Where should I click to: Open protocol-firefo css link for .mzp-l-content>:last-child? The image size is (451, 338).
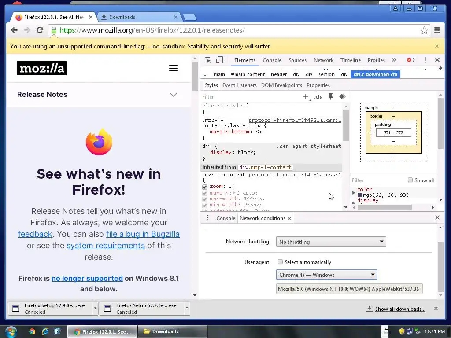295,120
